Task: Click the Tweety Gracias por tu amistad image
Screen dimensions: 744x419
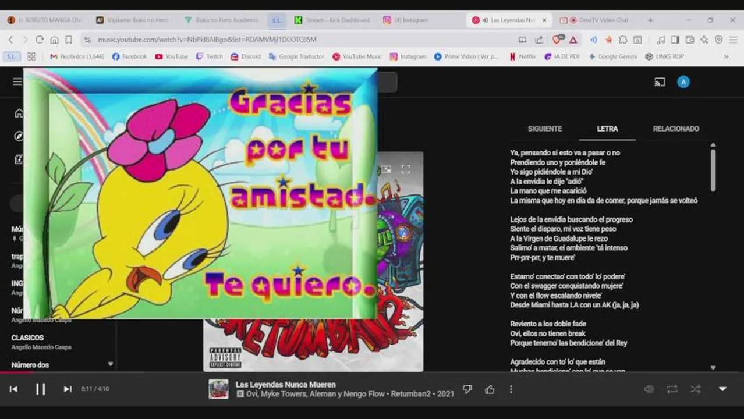Action: [x=200, y=193]
